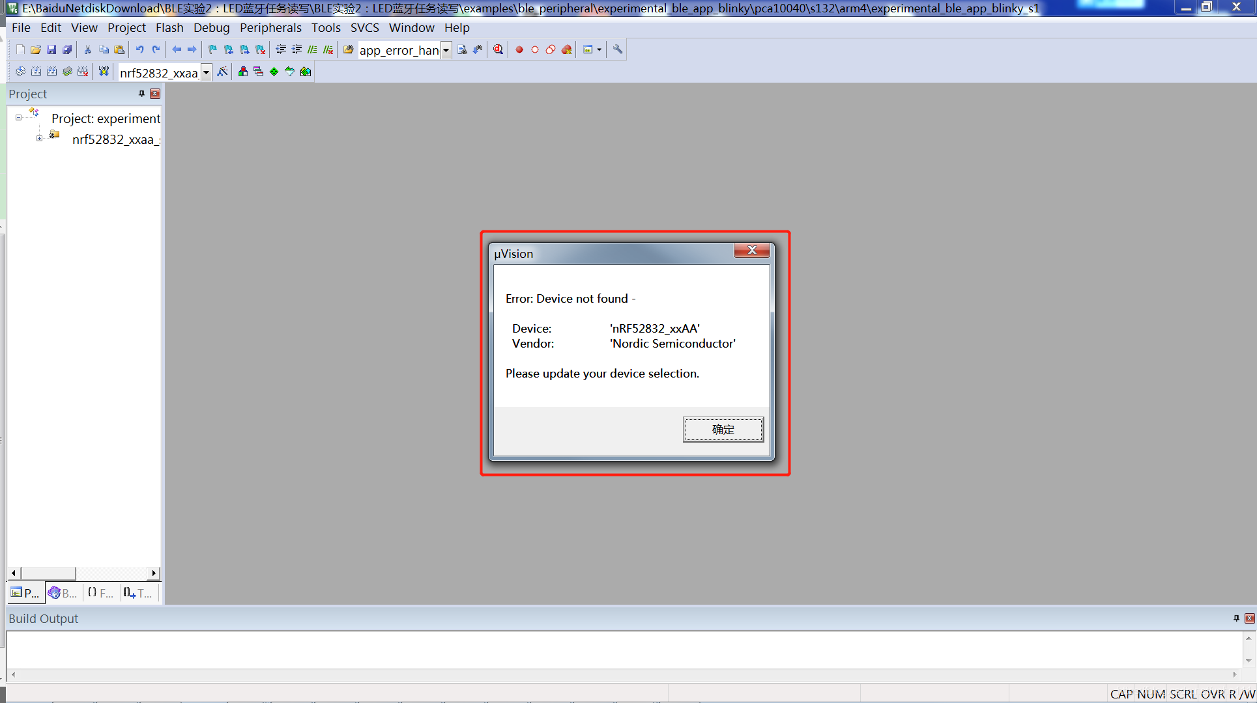
Task: Open the File menu
Action: point(21,28)
